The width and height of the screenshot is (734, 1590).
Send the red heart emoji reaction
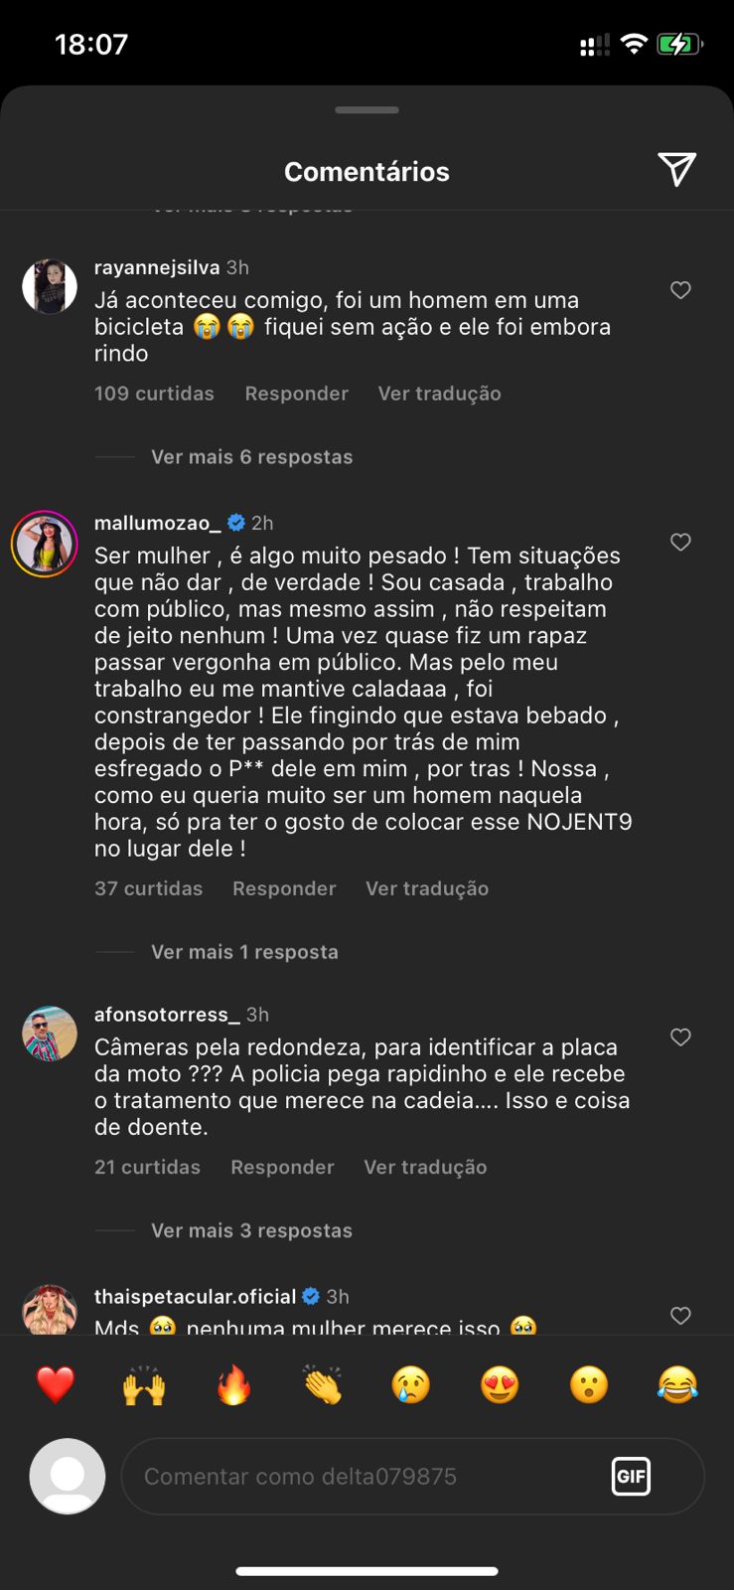tap(56, 1384)
